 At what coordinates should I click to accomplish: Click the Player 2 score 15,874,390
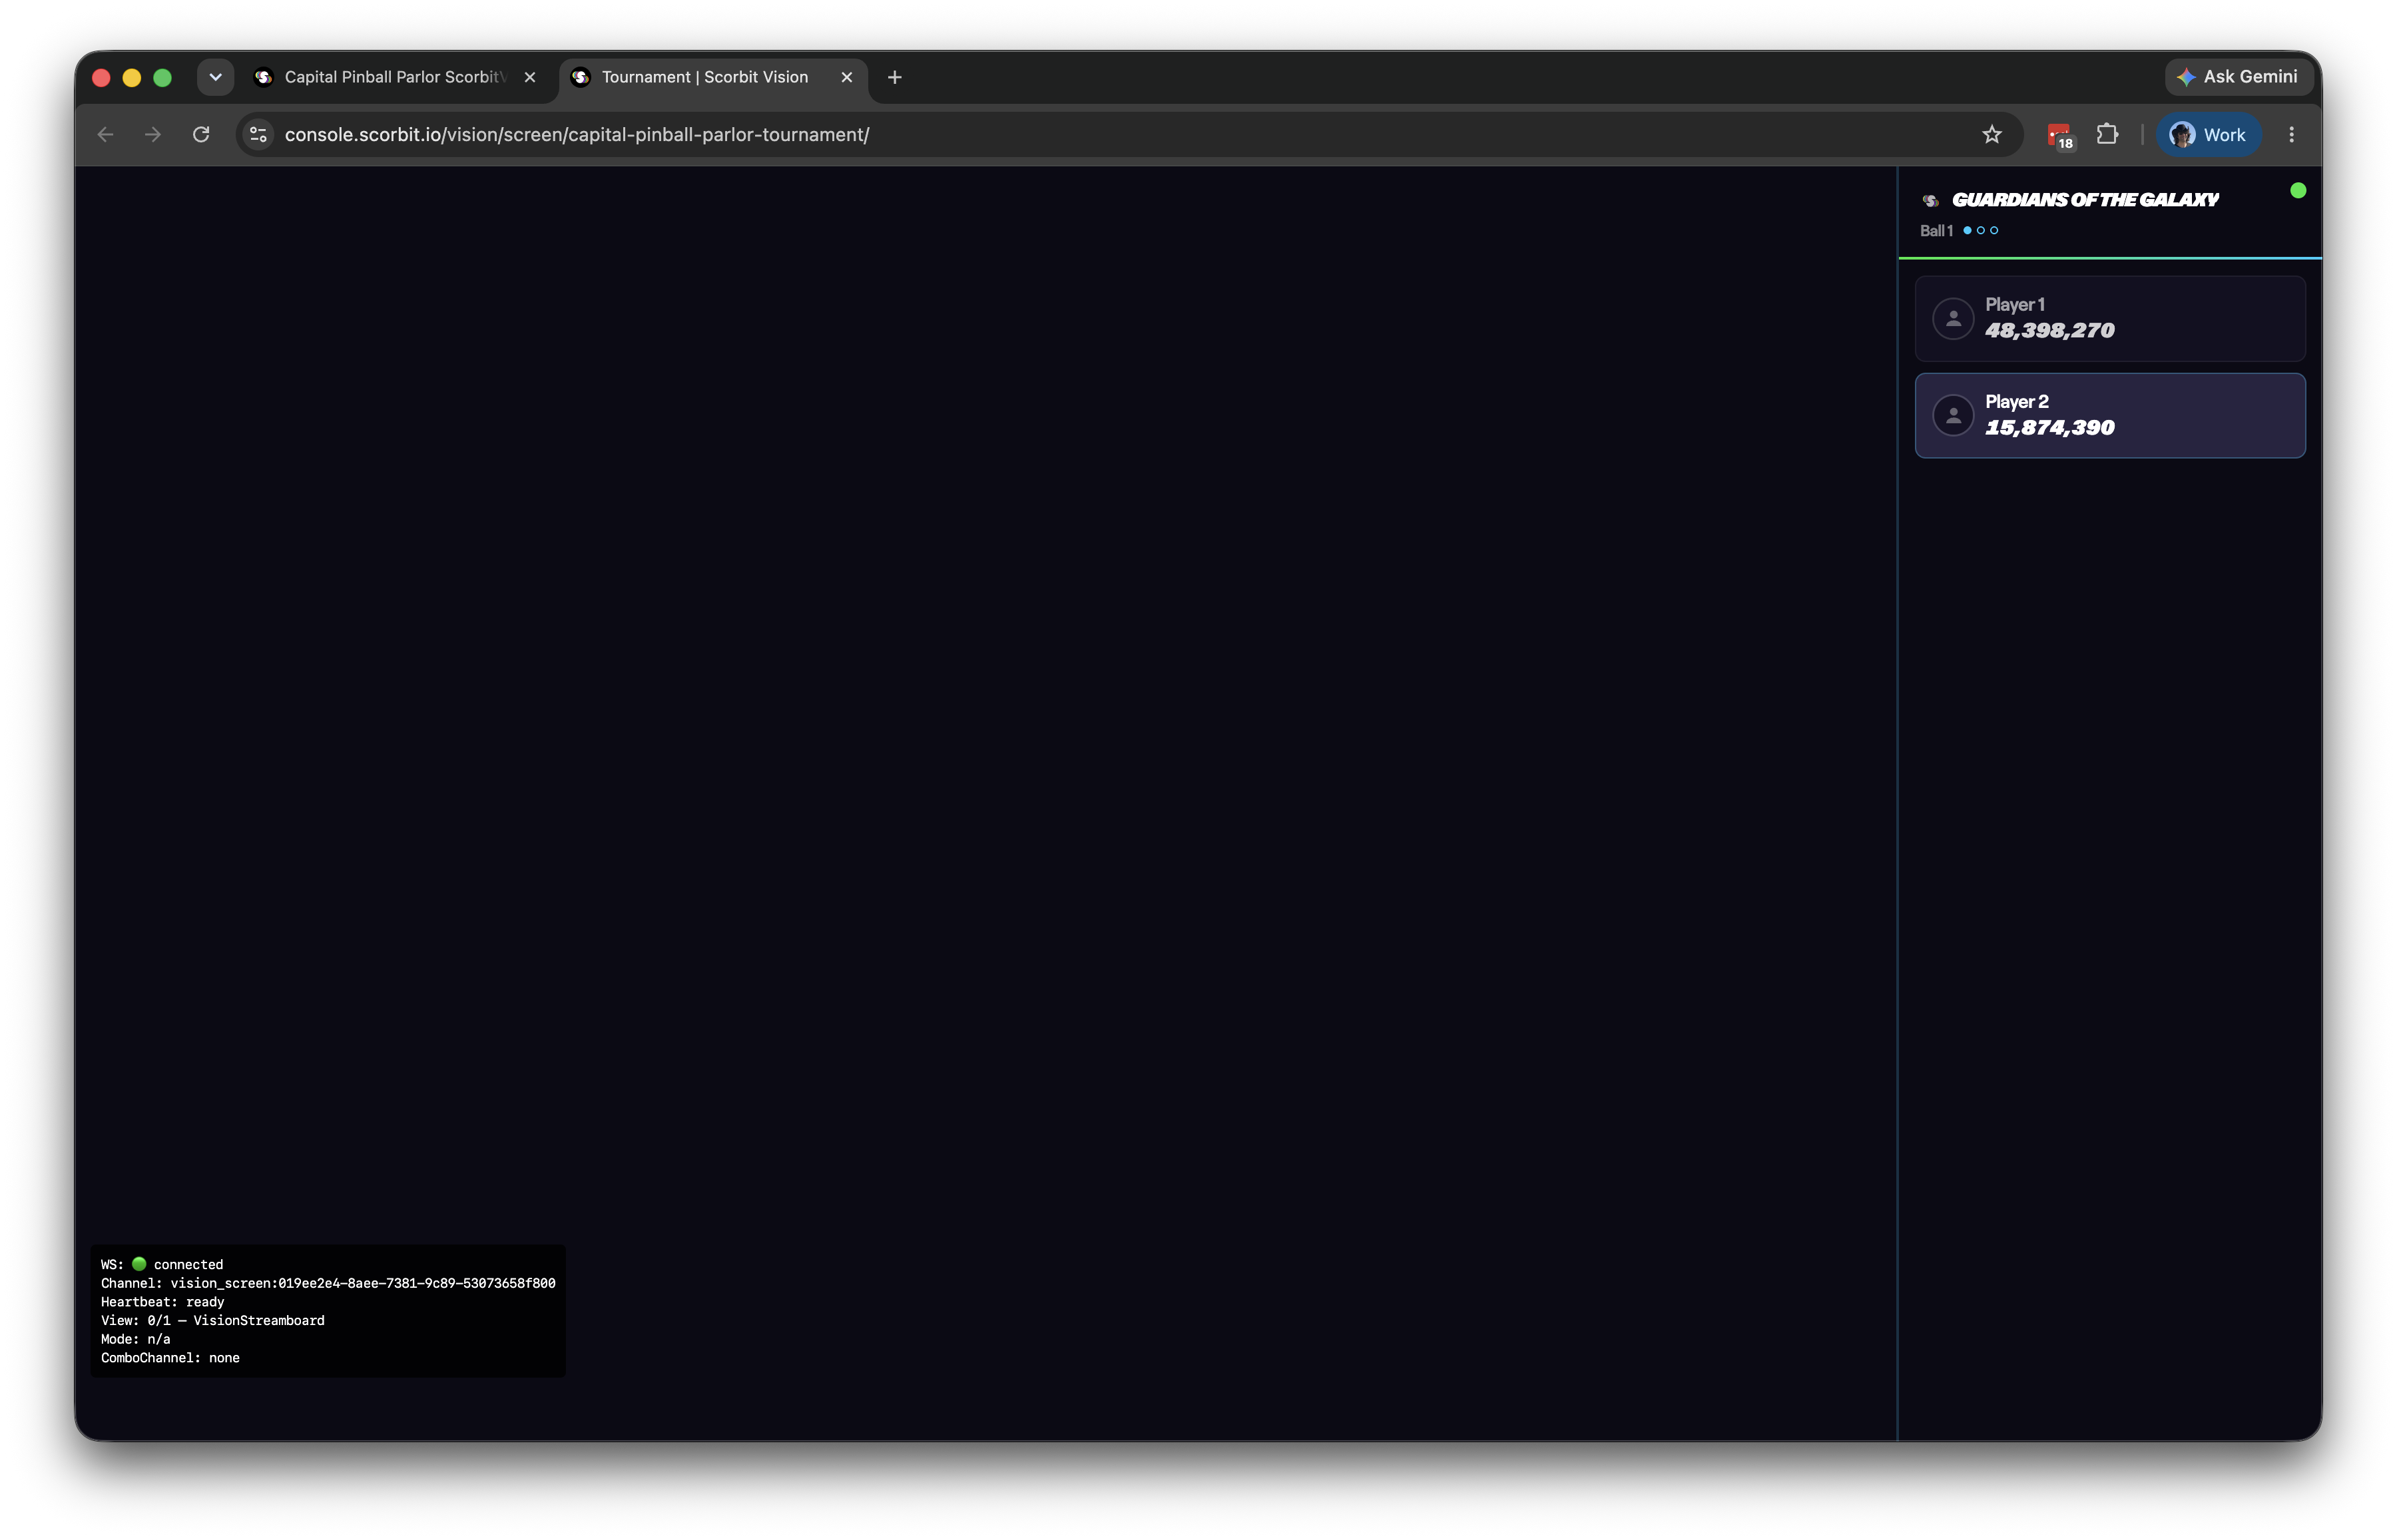2049,428
